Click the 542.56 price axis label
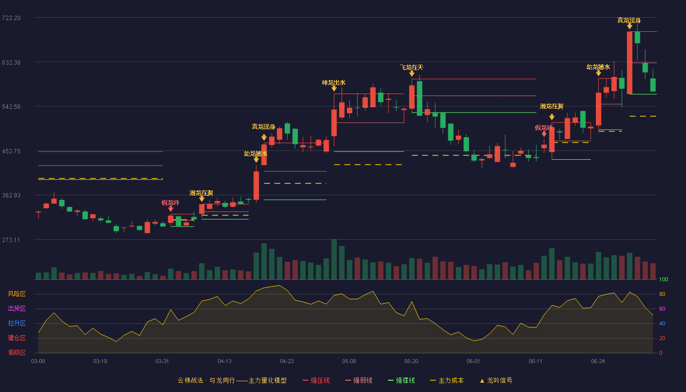This screenshot has height=392, width=686. (x=11, y=107)
